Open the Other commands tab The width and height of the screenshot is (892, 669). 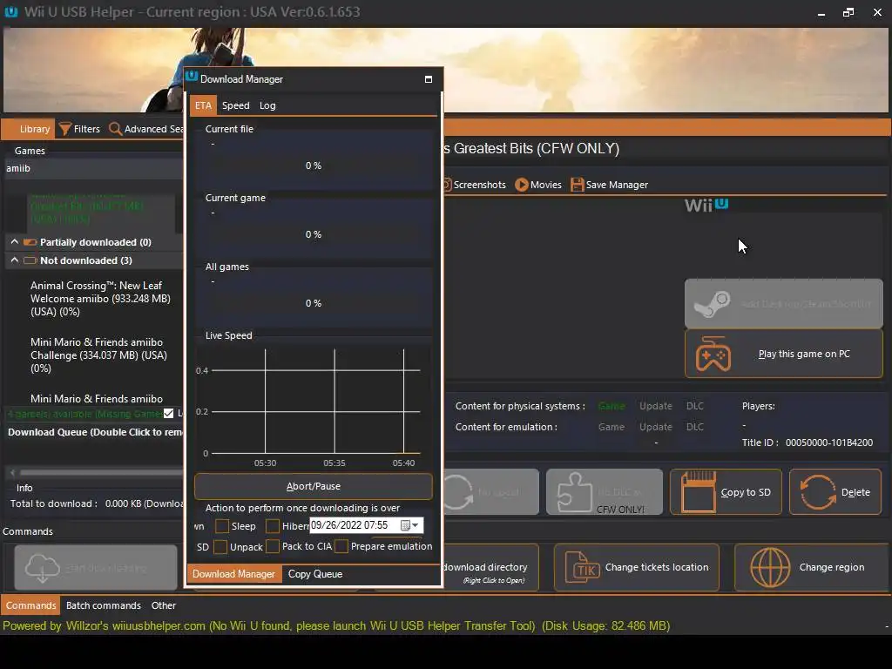pyautogui.click(x=163, y=605)
